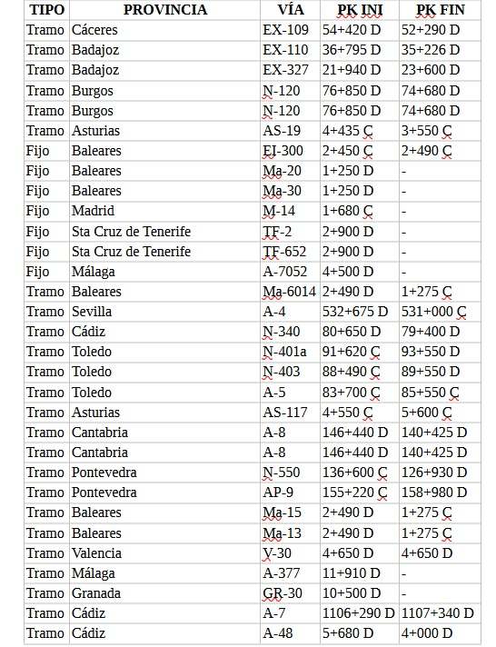The image size is (496, 647).
Task: Click the 1107+340 D end point cell
Action: [x=440, y=613]
